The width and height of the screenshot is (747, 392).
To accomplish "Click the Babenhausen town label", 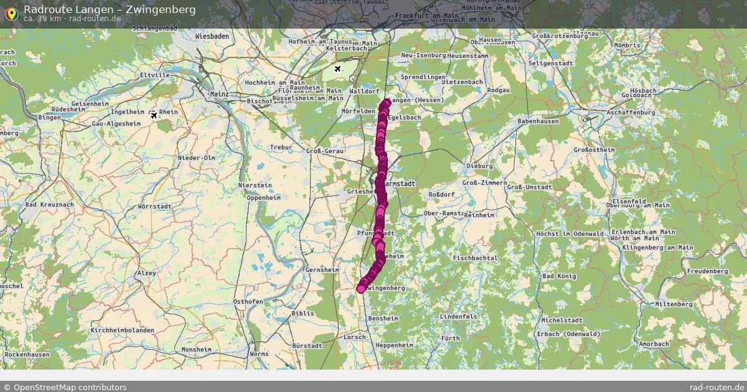I will click(x=538, y=121).
